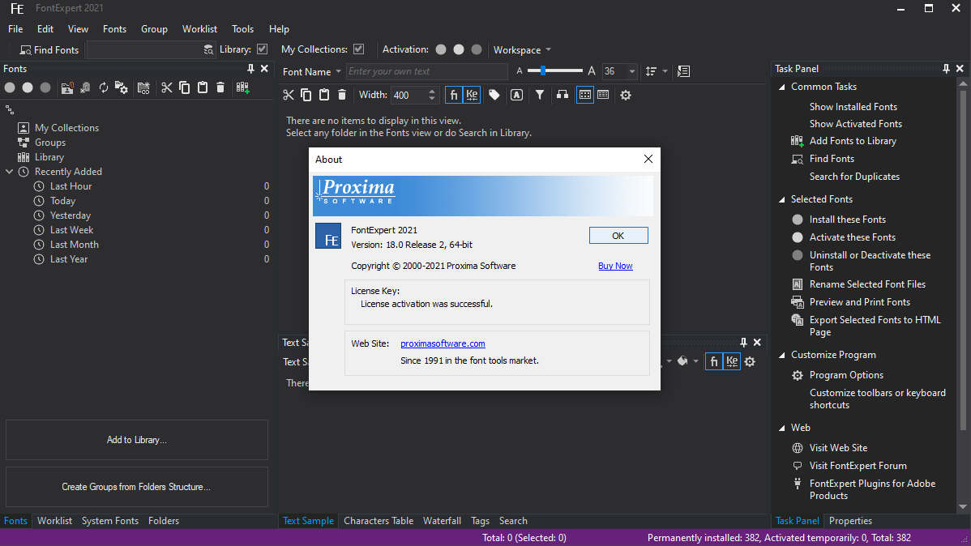Click the first status circle in Fonts panel toolbar
Screen dimensions: 971x546
click(10, 88)
